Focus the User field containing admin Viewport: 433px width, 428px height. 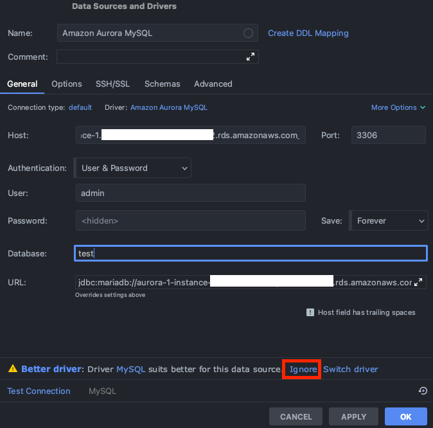[191, 193]
